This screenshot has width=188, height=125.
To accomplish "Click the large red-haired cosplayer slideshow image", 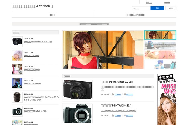I will click(103, 50).
